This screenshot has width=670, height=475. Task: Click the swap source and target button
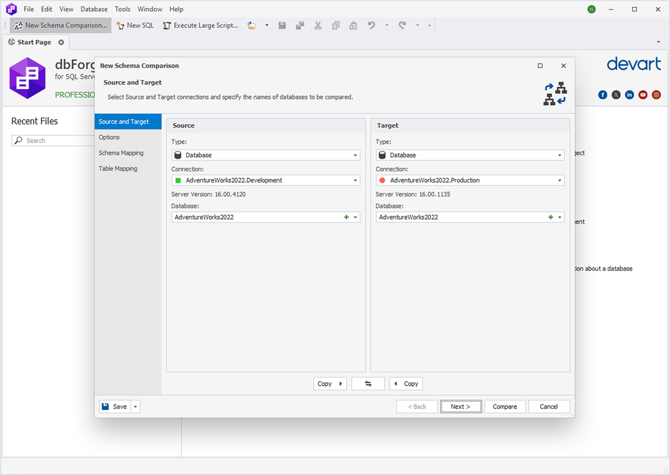(x=368, y=383)
